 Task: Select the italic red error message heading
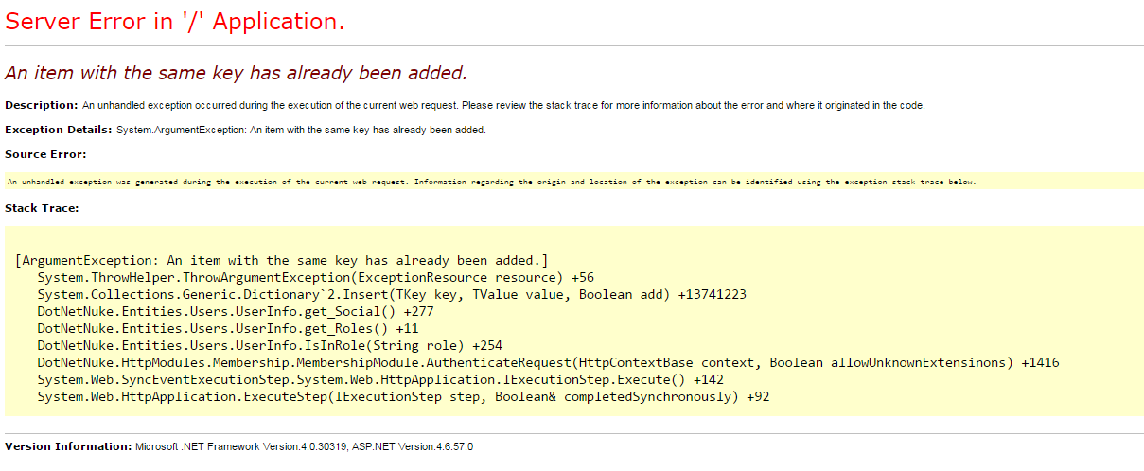[236, 73]
